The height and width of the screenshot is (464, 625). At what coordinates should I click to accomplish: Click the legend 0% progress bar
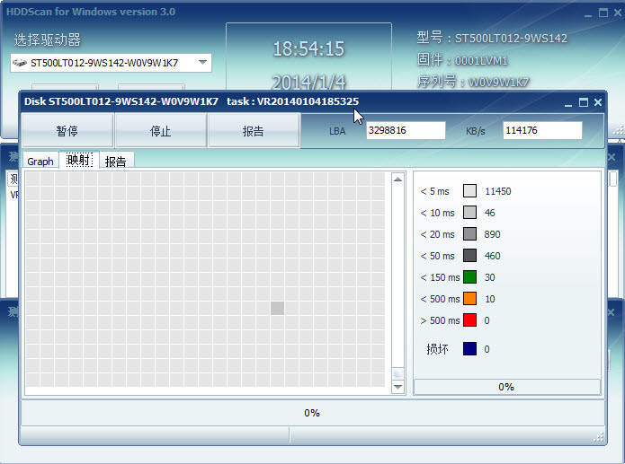(507, 387)
